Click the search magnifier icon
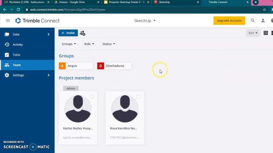This screenshot has width=273, height=153. tap(253, 21)
